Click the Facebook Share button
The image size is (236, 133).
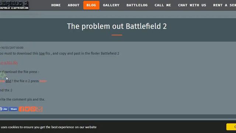tap(13, 109)
